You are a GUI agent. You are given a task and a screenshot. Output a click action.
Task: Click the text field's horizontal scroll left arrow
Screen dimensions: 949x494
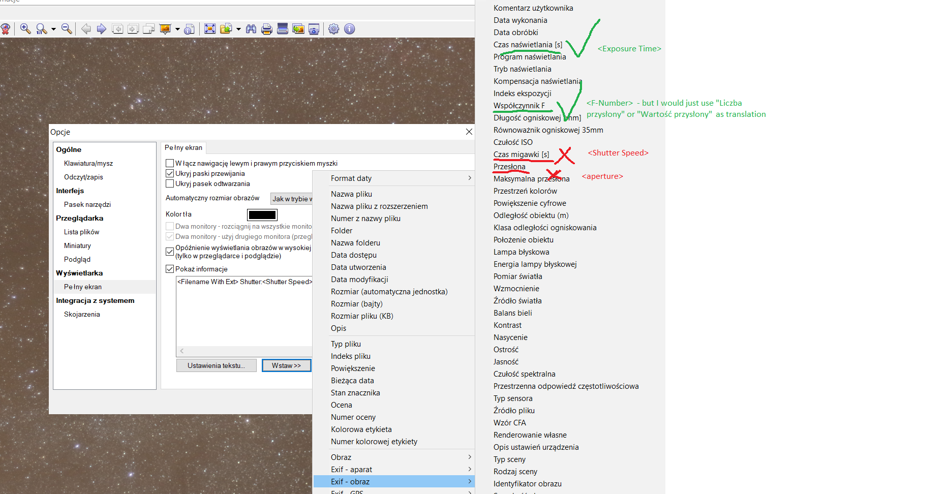click(181, 351)
